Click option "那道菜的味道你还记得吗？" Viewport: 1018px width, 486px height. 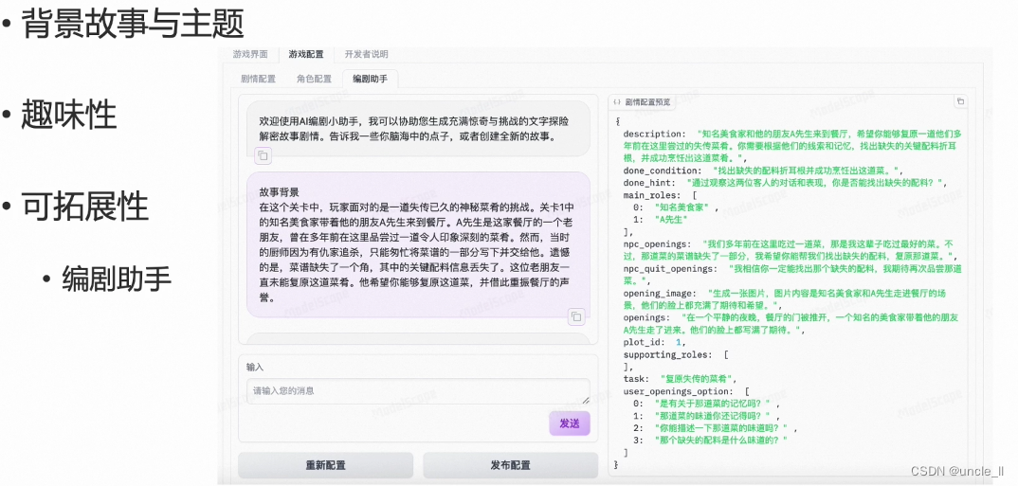coord(714,415)
